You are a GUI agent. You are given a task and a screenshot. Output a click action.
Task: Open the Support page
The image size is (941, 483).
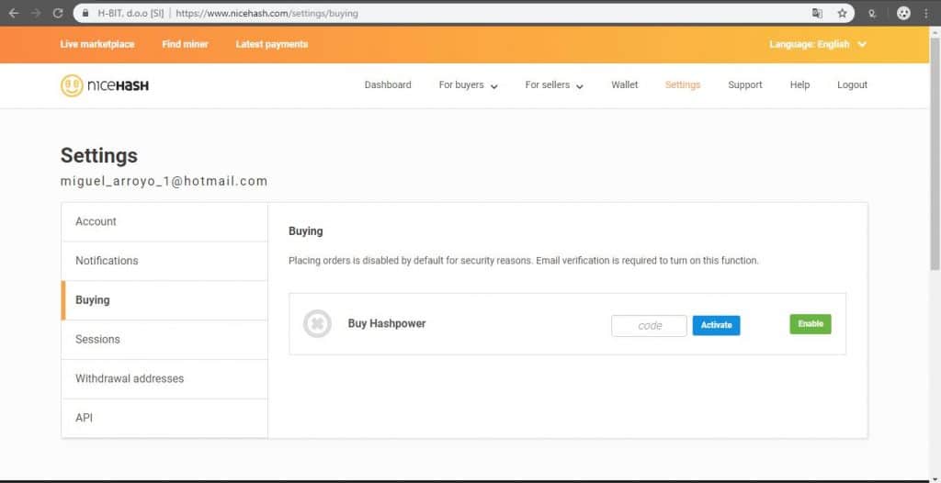point(744,84)
